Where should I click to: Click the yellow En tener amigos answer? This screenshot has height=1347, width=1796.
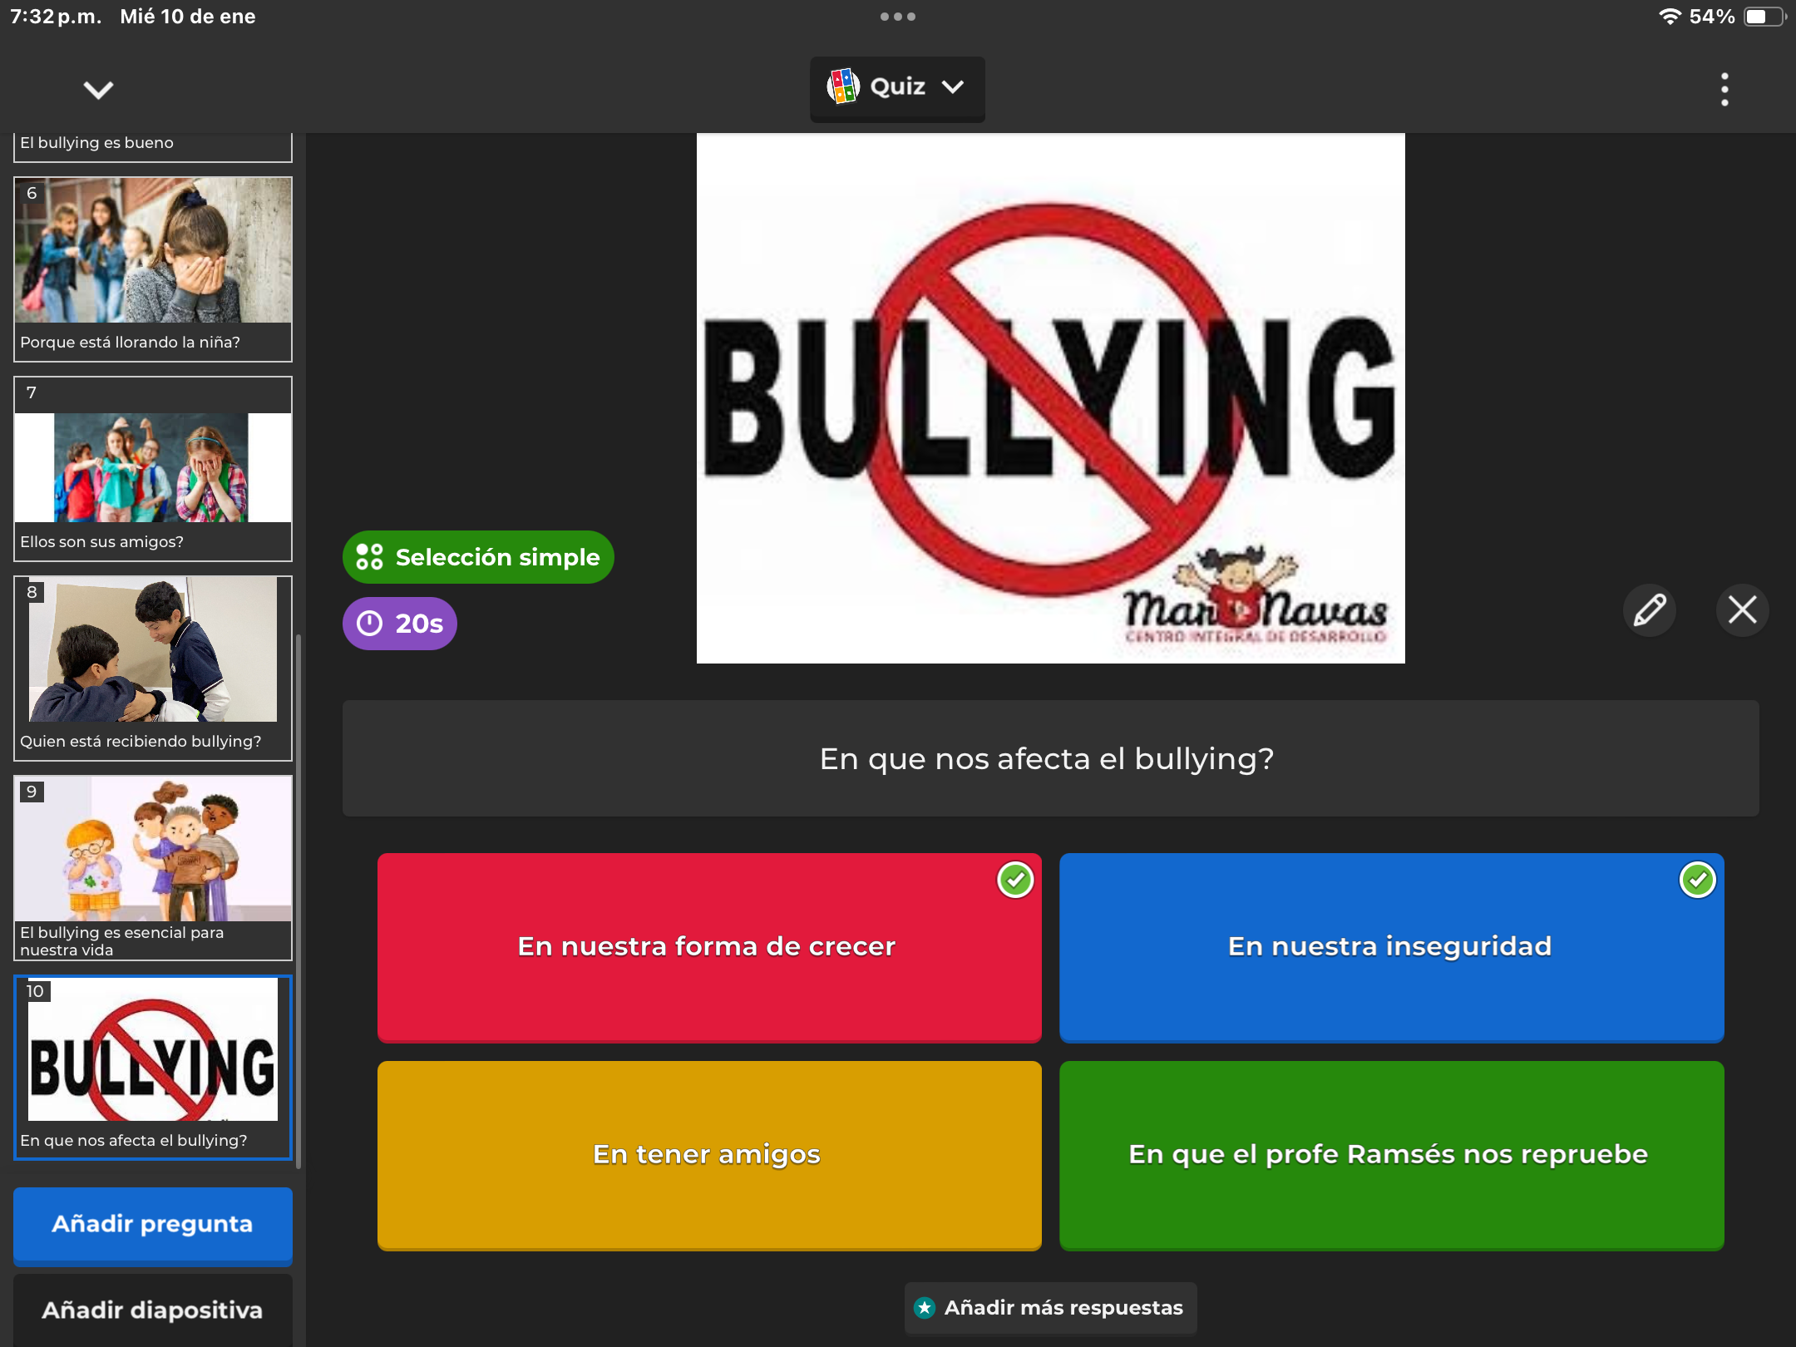[x=708, y=1155]
